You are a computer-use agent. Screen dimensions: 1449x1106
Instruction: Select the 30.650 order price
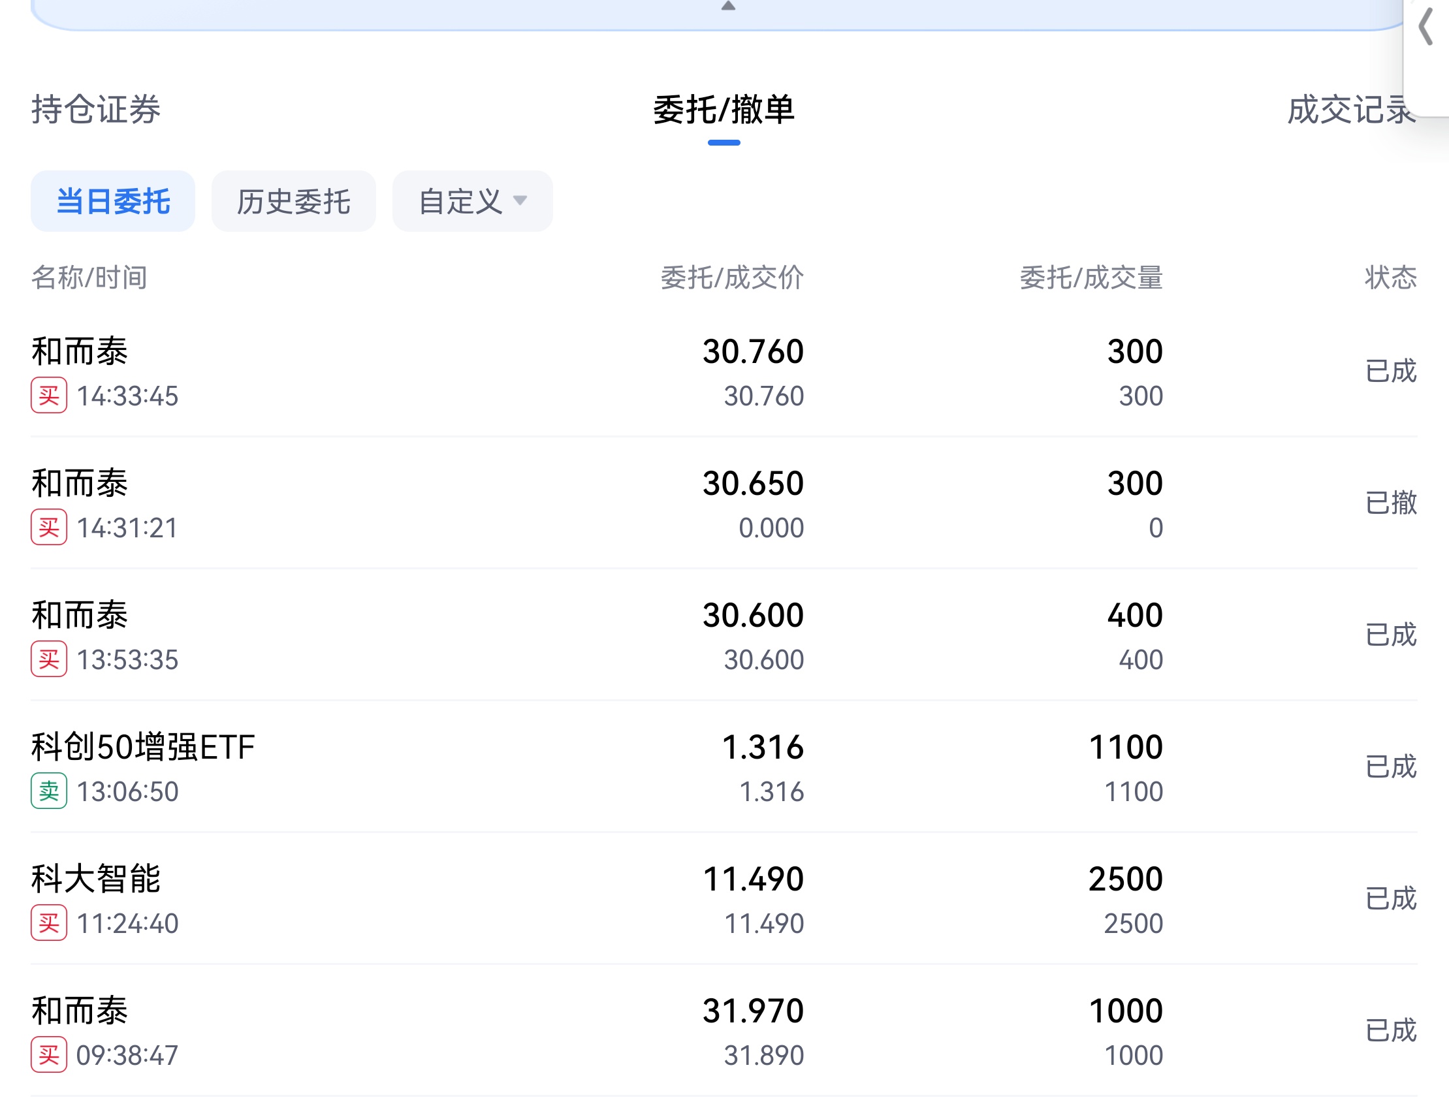click(x=753, y=483)
